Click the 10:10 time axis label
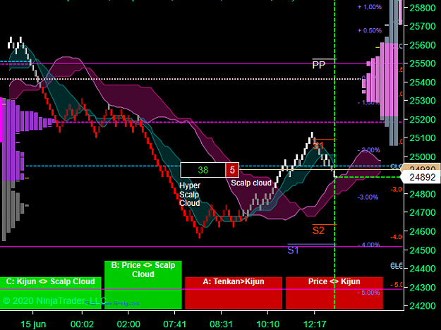Viewport: 441px width, 330px height. click(x=267, y=324)
